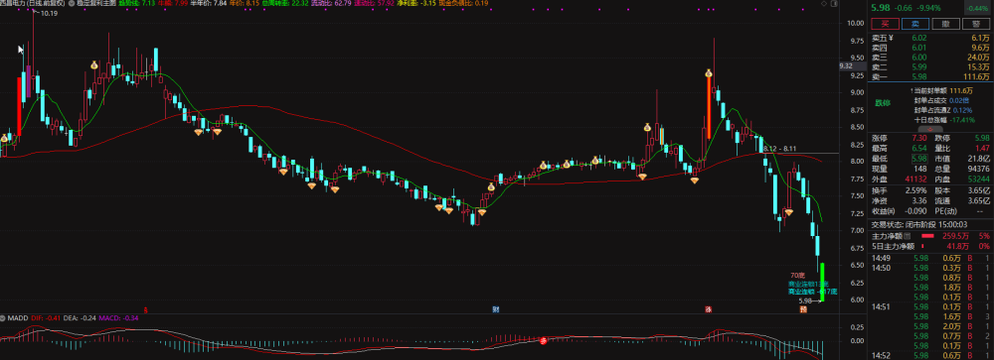
Task: Click the 内盘 53244 value
Action: point(978,180)
